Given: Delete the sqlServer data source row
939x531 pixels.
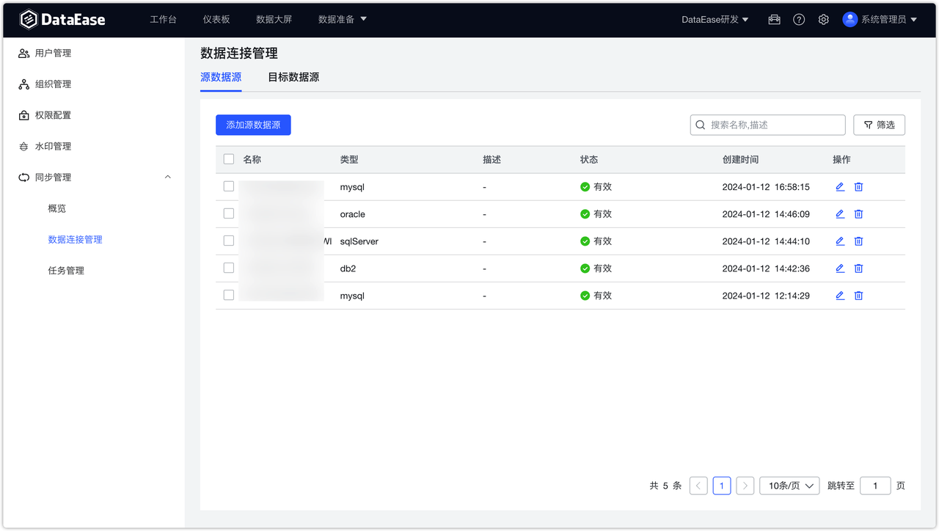Looking at the screenshot, I should point(858,241).
